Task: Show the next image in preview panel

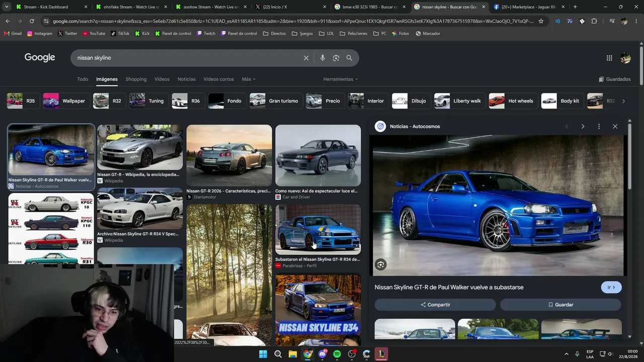Action: (583, 126)
